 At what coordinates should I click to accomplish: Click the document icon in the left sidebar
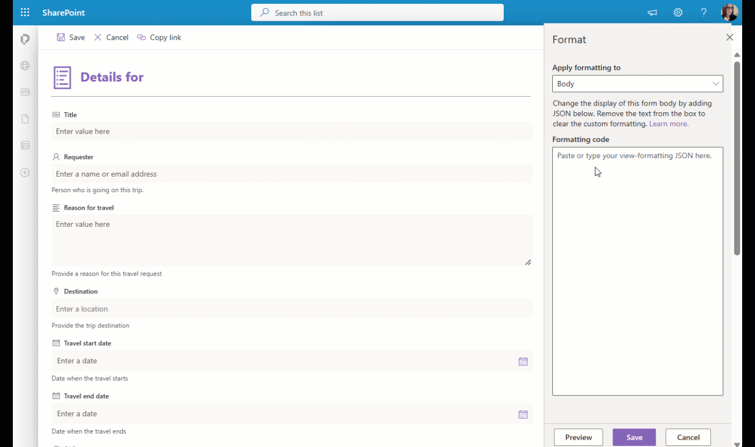[x=25, y=118]
